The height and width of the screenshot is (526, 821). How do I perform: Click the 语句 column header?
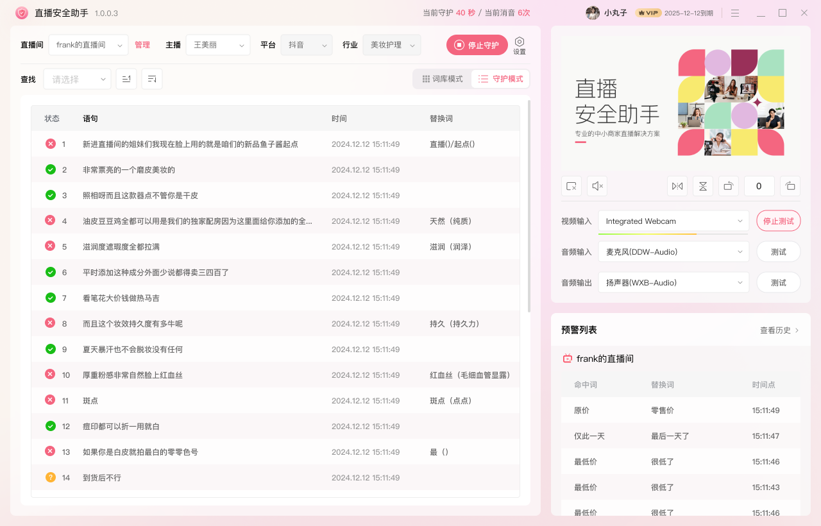90,119
